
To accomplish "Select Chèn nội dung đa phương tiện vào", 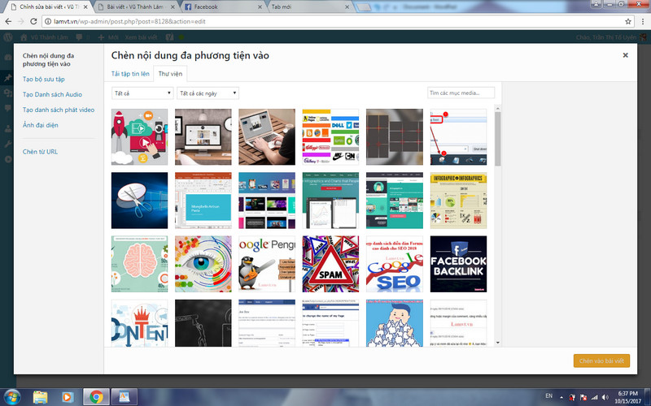I will point(48,59).
